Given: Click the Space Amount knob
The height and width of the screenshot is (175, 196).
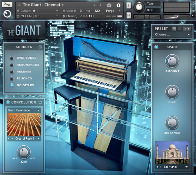Looking at the screenshot, I should coord(172,60).
